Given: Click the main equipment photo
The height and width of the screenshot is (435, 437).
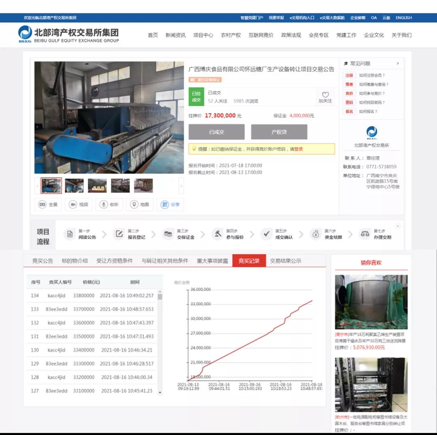Looking at the screenshot, I should coord(109,118).
